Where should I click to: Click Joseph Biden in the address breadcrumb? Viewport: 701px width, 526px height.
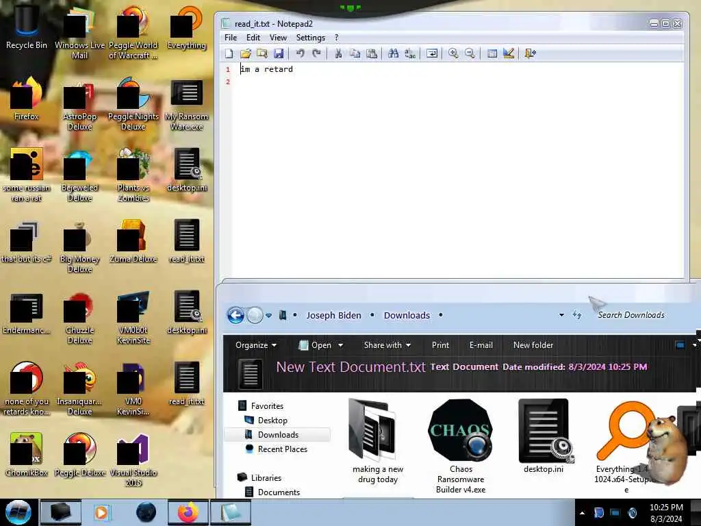[x=333, y=315]
